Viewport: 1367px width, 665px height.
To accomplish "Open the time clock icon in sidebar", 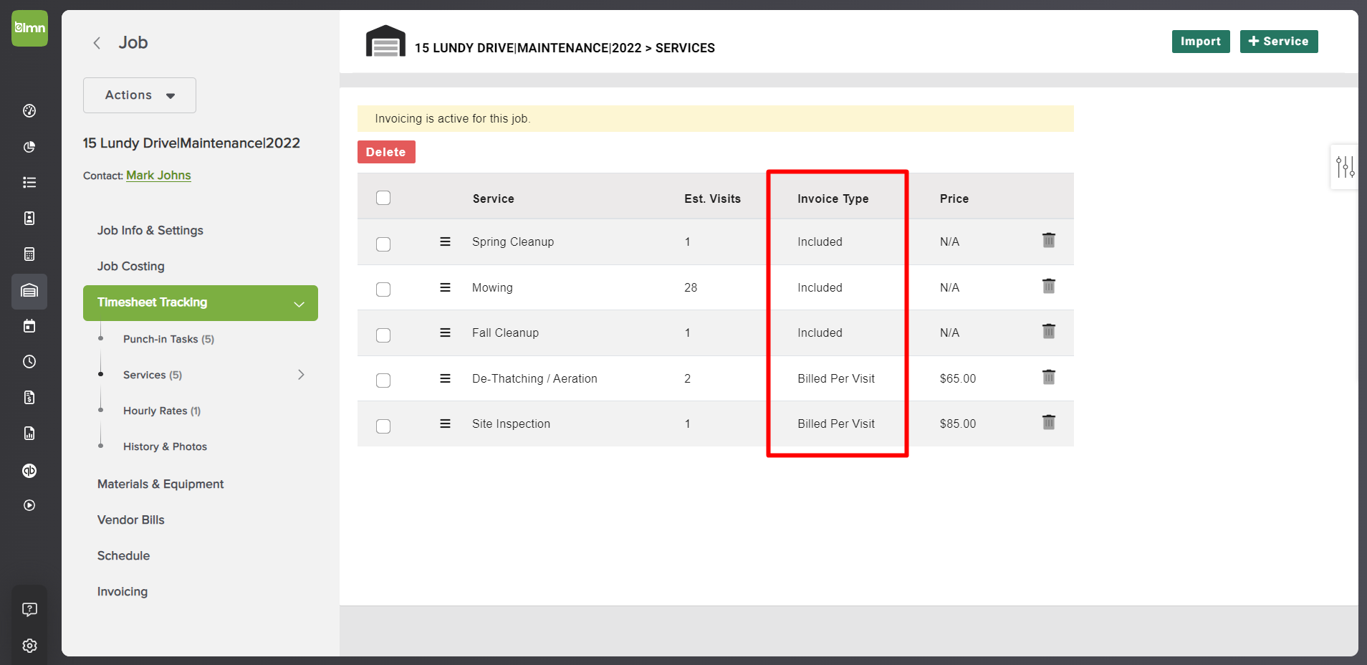I will 29,361.
